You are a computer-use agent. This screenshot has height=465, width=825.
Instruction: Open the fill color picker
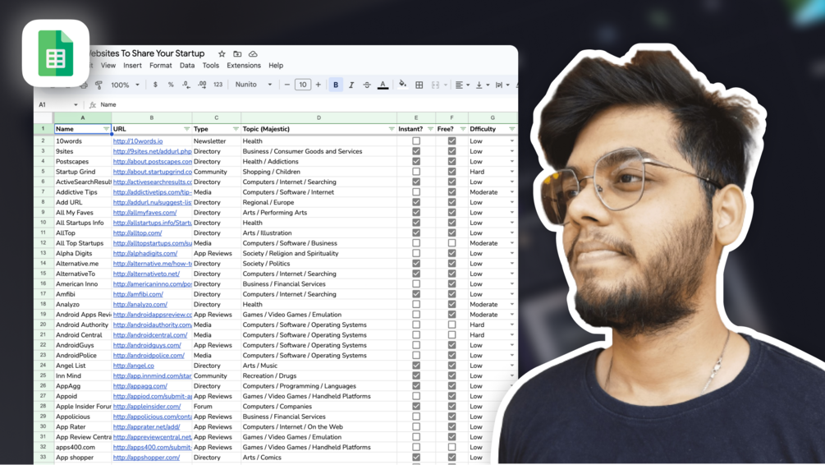[402, 85]
